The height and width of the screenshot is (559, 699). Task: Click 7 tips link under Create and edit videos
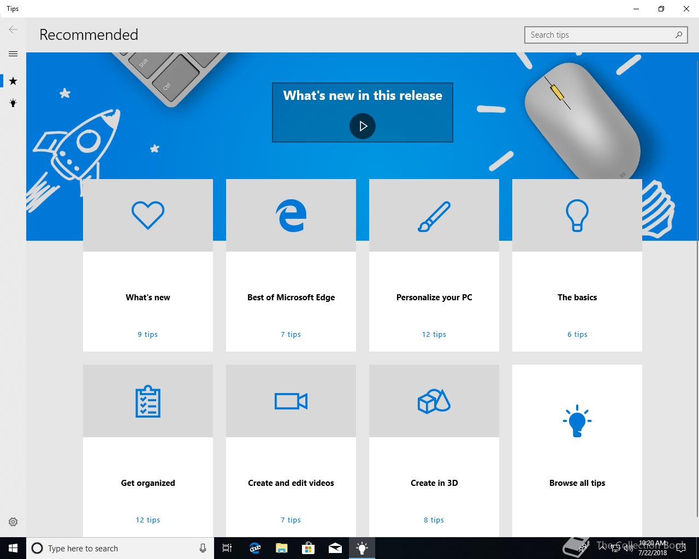click(291, 520)
